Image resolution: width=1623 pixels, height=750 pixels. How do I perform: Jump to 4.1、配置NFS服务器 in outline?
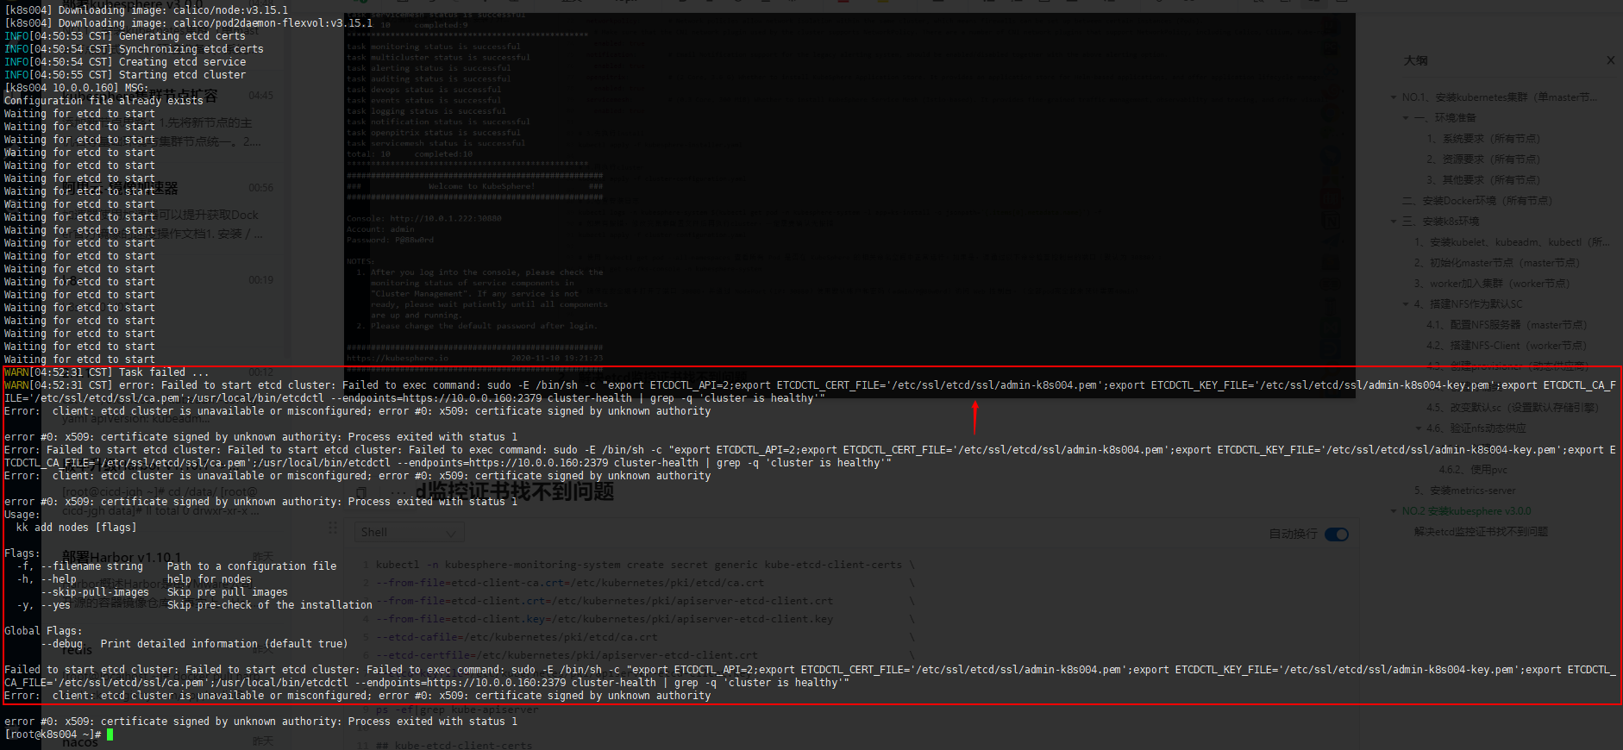[x=1506, y=325]
